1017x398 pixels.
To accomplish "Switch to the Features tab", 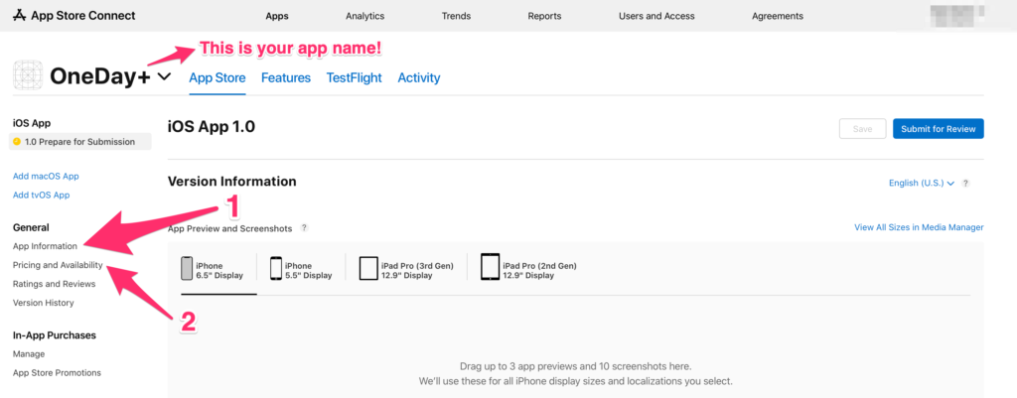I will (x=286, y=77).
